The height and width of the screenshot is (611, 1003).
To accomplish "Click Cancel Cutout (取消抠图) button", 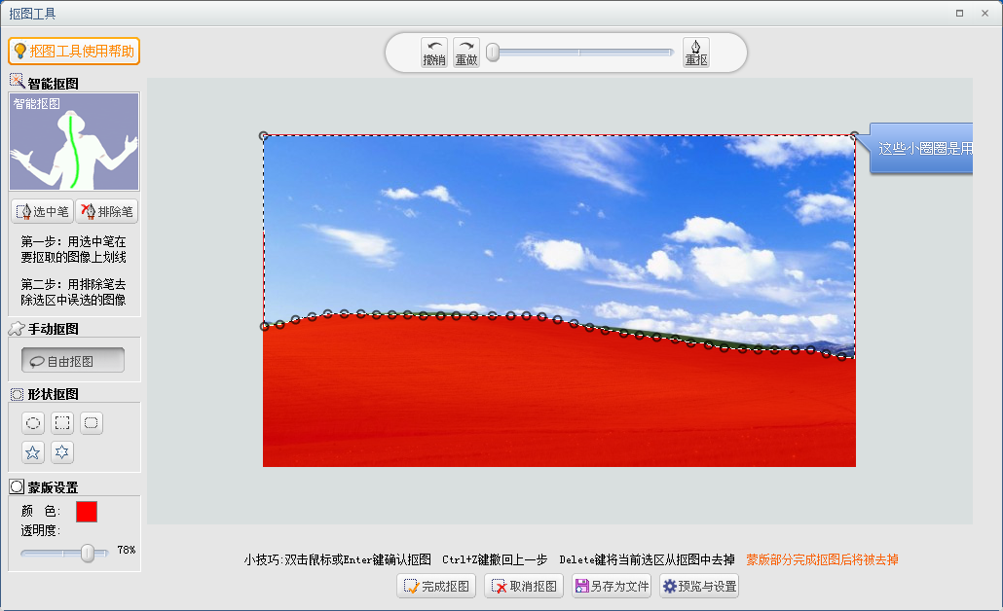I will [525, 586].
